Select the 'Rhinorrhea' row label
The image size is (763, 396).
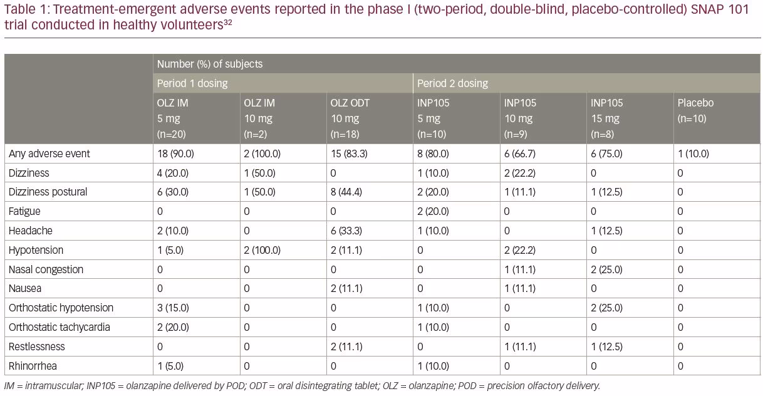33,366
